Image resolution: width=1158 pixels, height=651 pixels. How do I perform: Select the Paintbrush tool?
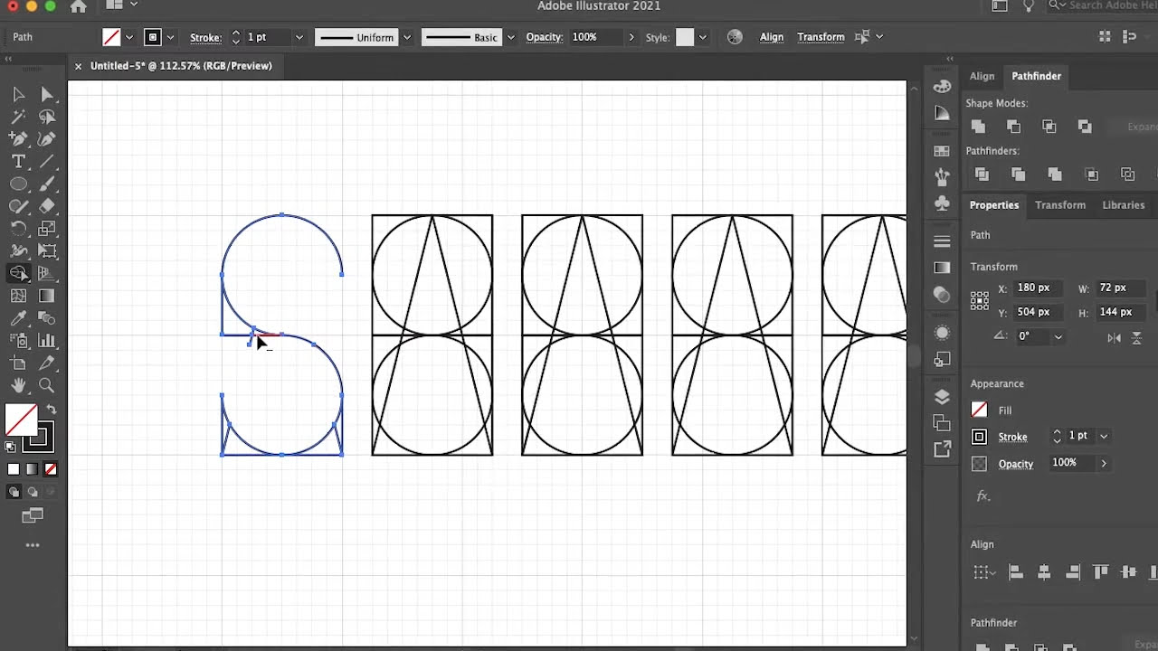point(47,184)
